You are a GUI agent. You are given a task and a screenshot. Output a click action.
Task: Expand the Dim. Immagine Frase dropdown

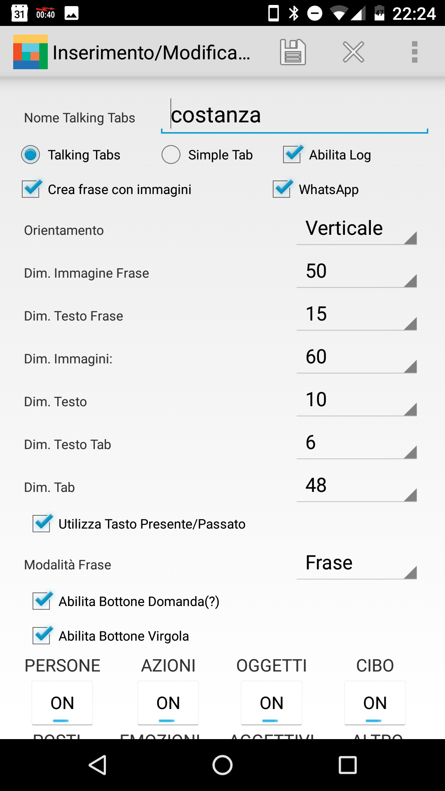pos(356,272)
